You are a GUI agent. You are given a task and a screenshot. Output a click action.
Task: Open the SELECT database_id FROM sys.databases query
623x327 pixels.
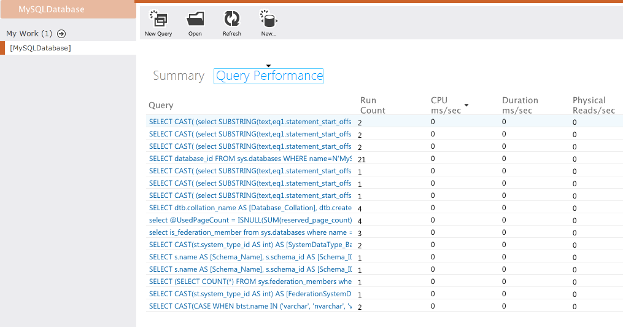point(250,159)
